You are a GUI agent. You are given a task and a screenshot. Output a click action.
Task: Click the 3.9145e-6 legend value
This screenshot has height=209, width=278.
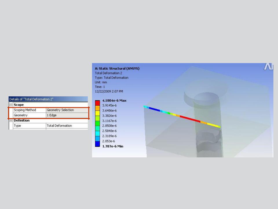click(109, 105)
